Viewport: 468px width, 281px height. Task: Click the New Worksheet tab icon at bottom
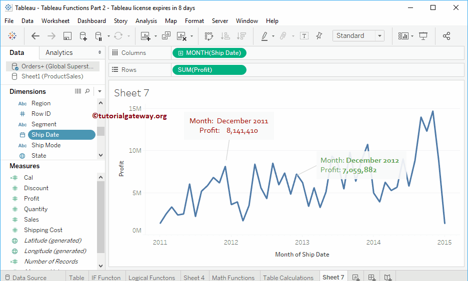click(x=356, y=278)
